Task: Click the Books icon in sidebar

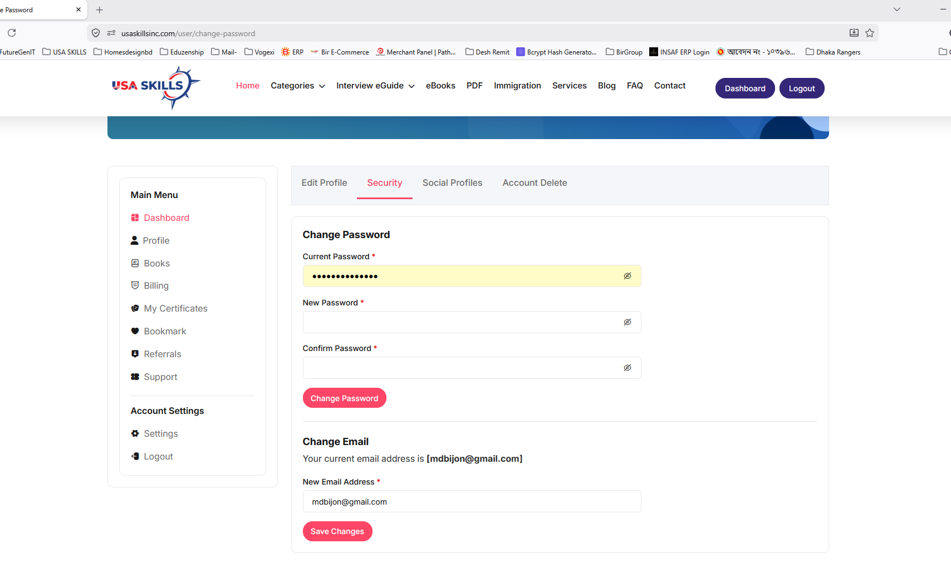Action: 135,263
